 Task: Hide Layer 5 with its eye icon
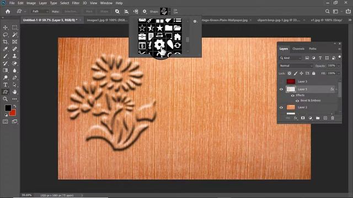(x=281, y=89)
